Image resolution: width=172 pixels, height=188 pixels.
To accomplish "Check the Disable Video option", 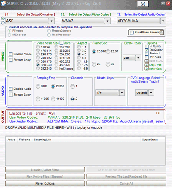I will coord(11,54).
